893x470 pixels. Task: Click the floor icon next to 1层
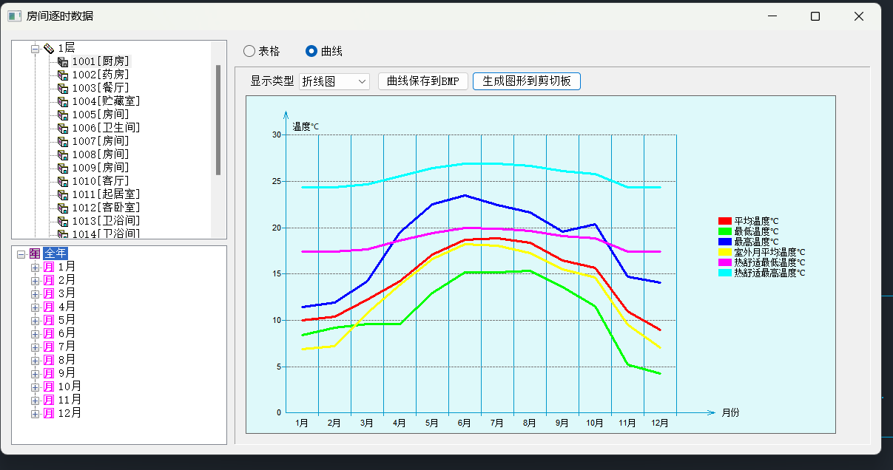click(x=48, y=49)
